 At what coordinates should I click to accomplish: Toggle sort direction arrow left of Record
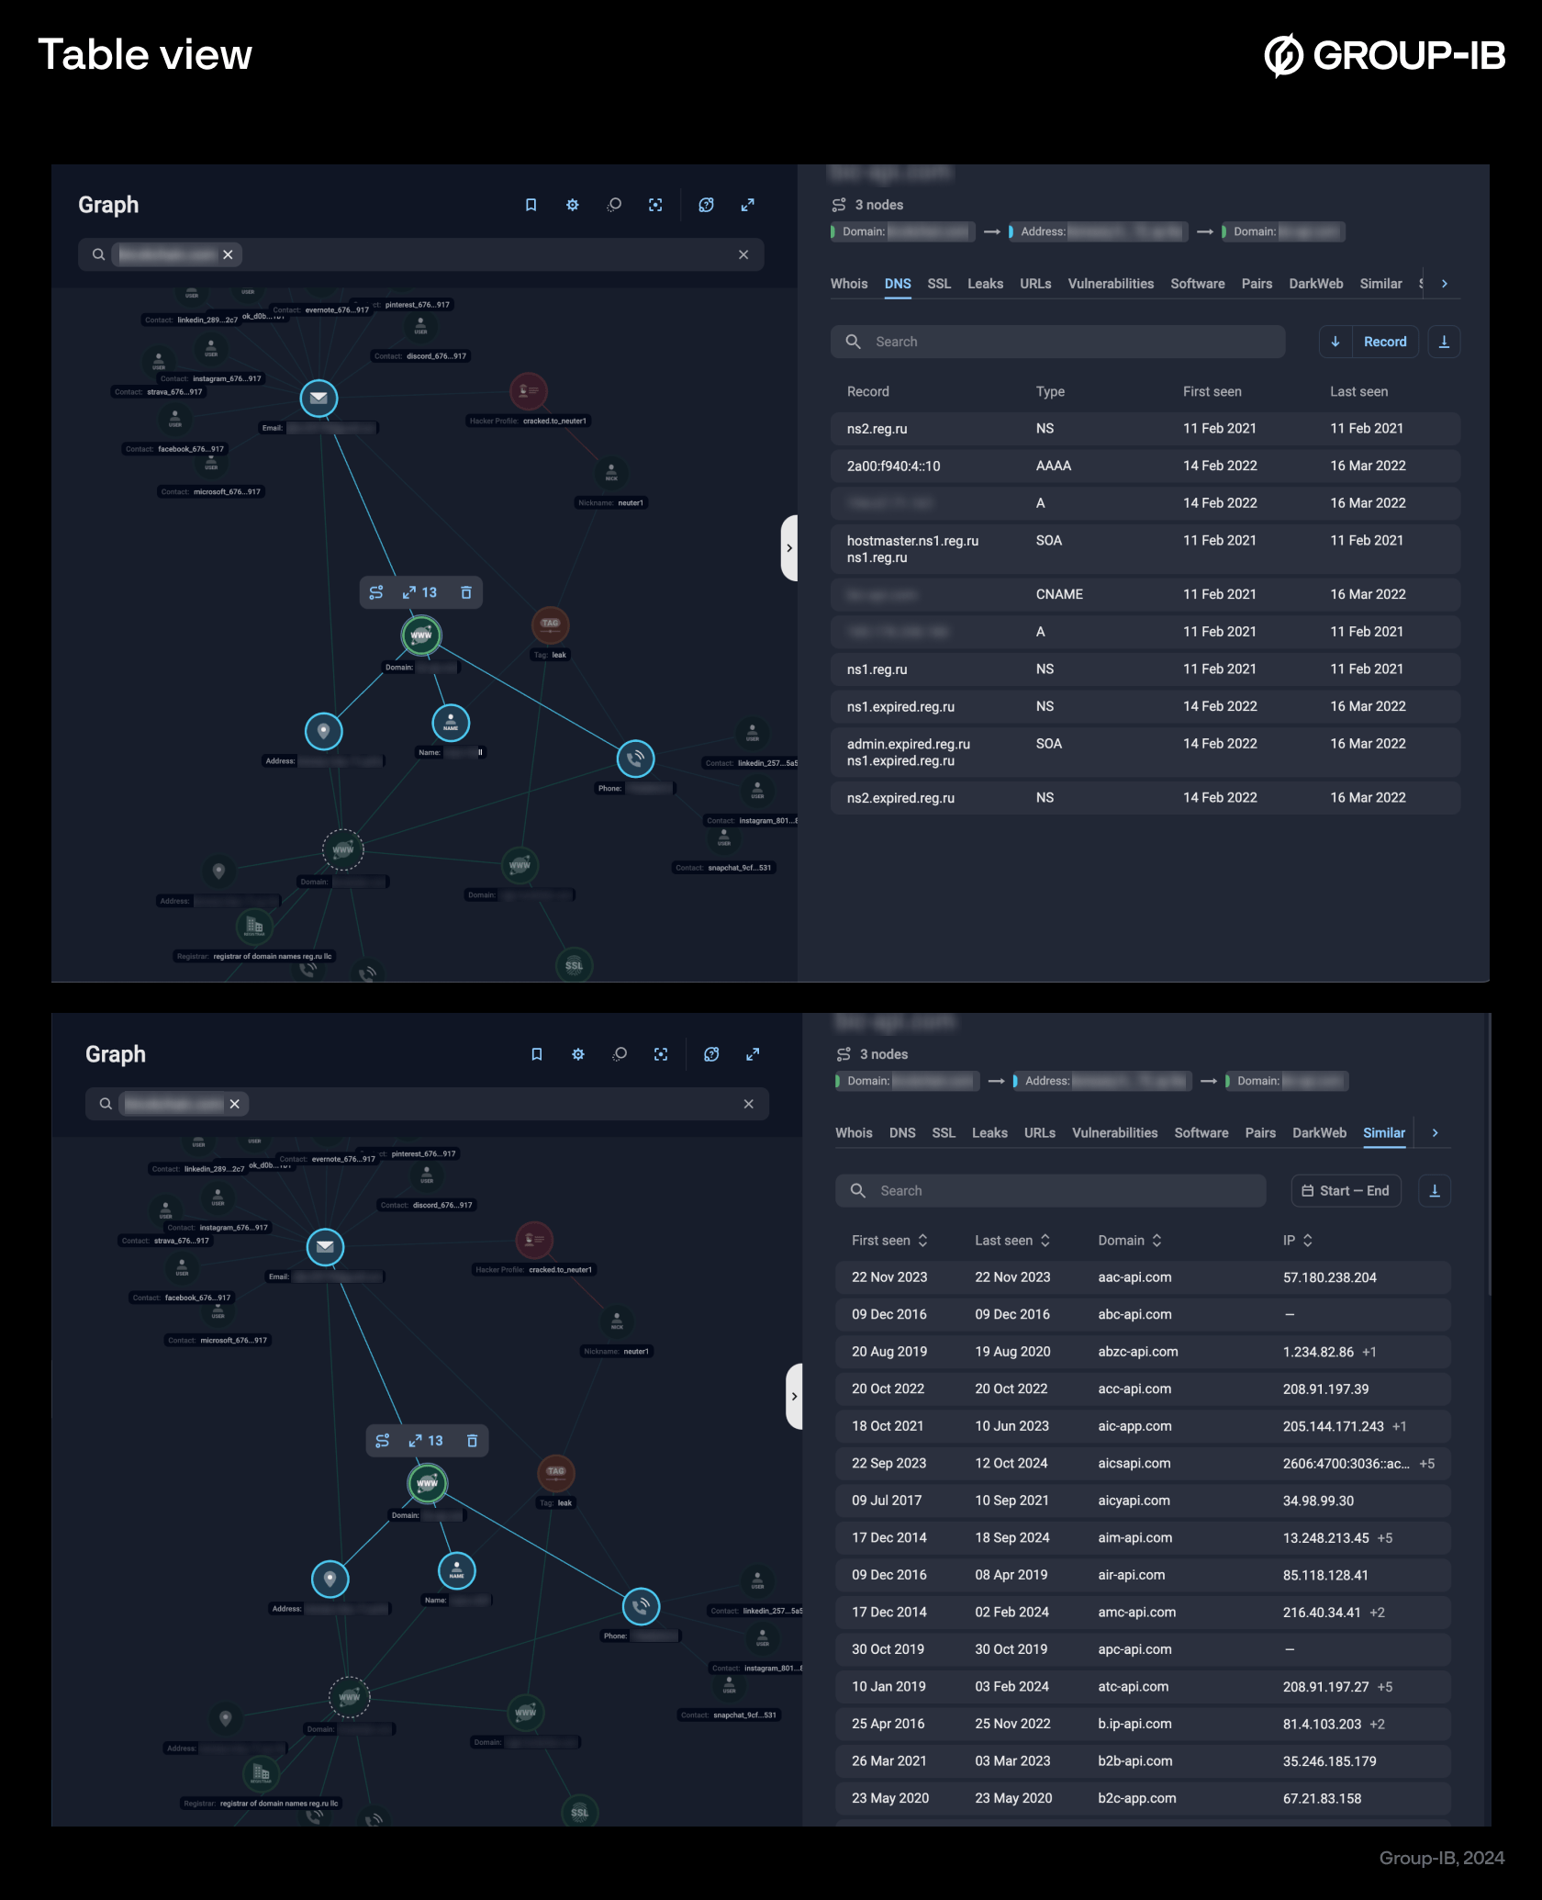coord(1335,342)
